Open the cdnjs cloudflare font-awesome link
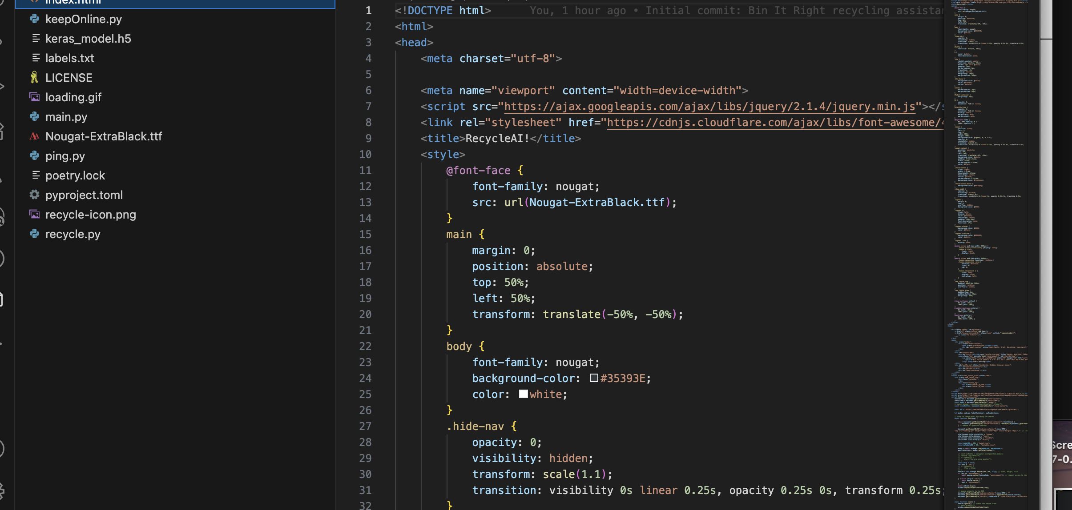 coord(774,123)
